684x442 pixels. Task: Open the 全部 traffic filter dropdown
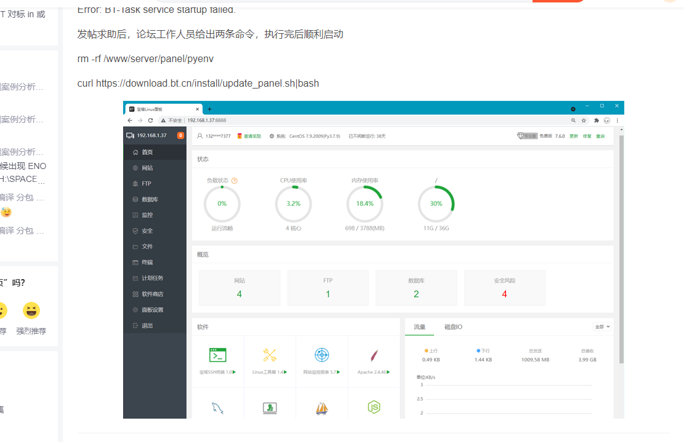click(602, 326)
